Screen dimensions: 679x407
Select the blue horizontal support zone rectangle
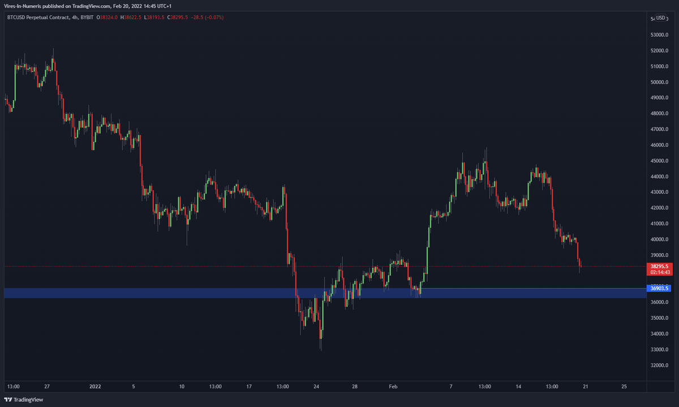click(324, 293)
